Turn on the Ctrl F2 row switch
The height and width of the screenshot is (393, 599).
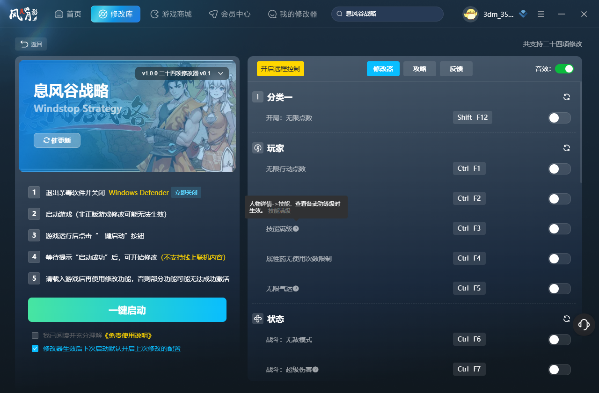coord(559,199)
